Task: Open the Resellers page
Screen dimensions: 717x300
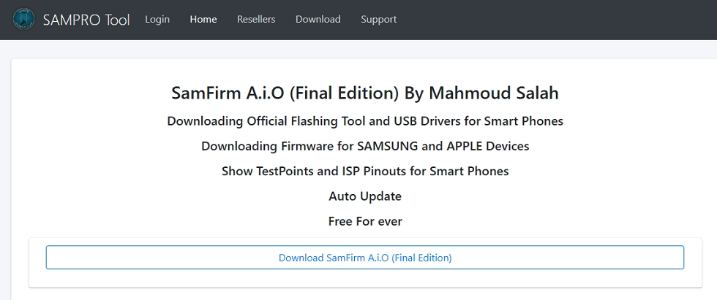Action: click(x=256, y=20)
